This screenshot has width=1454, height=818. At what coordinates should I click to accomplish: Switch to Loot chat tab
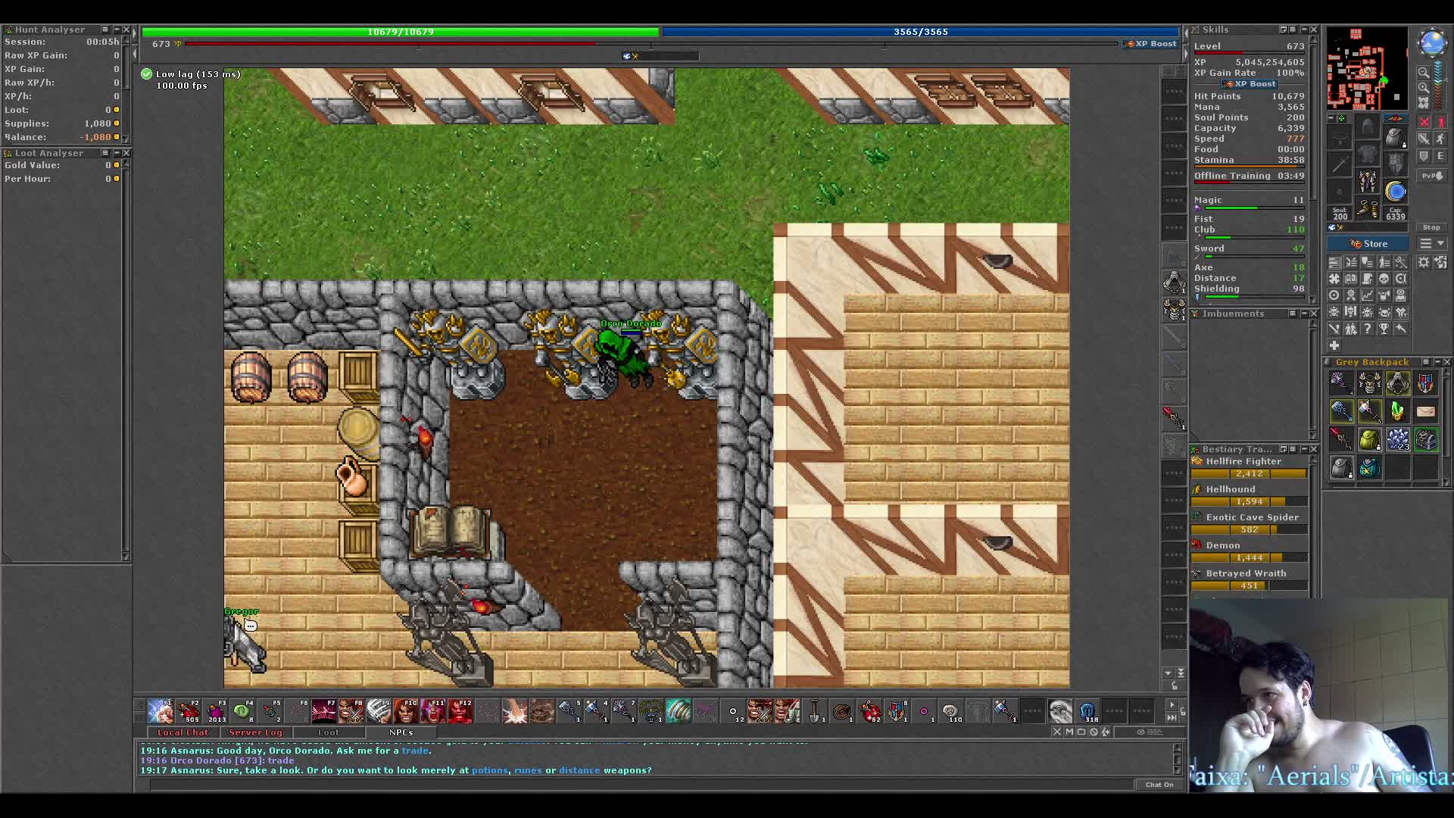pos(329,732)
